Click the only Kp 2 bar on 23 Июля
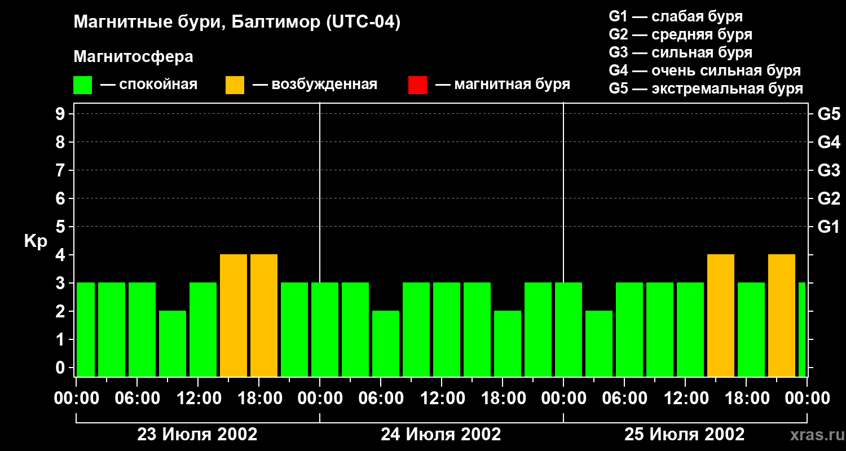The width and height of the screenshot is (846, 451). (173, 343)
